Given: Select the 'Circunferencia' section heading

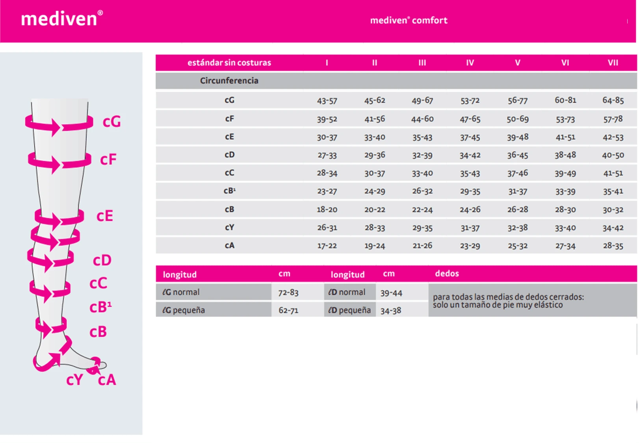Looking at the screenshot, I should coord(229,81).
